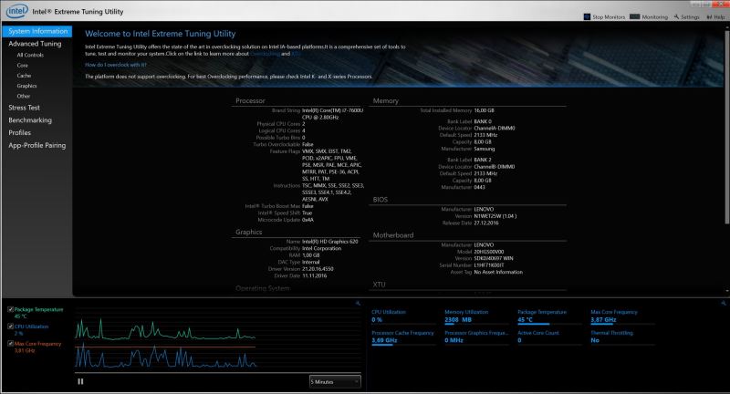The width and height of the screenshot is (730, 394).
Task: Click the wrench icon in the monitor stats panel
Action: pos(723,301)
